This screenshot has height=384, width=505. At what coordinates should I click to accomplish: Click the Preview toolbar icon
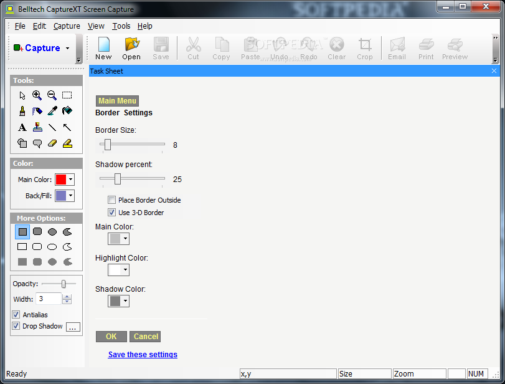[x=455, y=48]
